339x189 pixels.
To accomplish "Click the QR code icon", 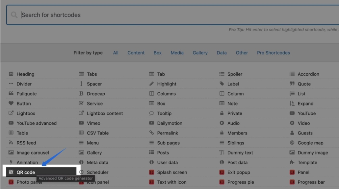I will (11, 172).
